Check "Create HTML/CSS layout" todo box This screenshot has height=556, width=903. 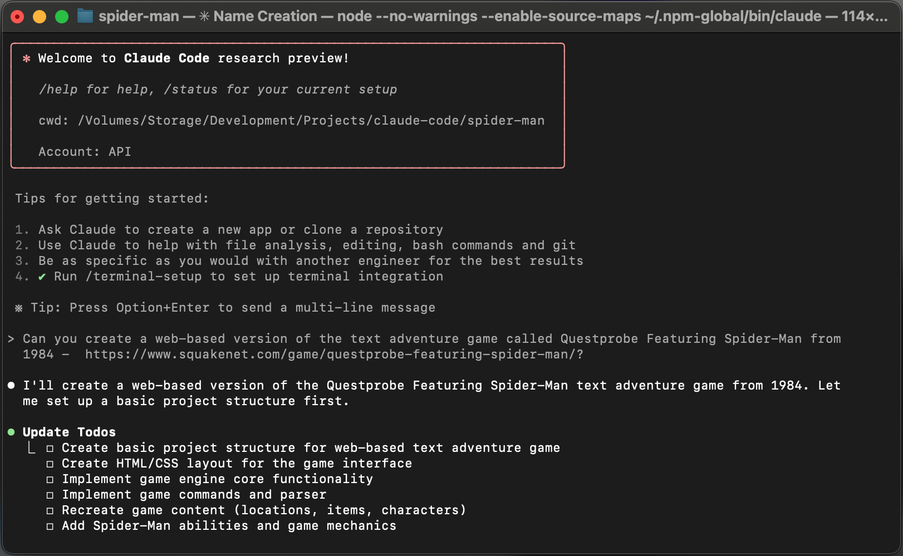pos(50,464)
